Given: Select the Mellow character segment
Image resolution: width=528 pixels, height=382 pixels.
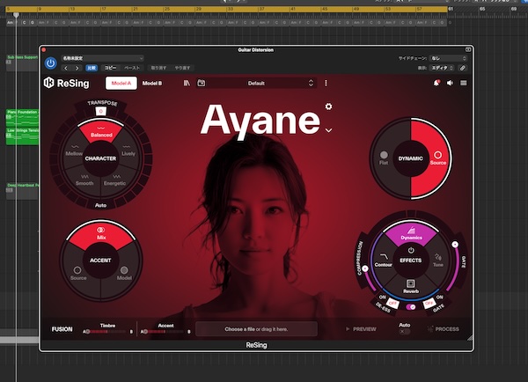Looking at the screenshot, I should (74, 151).
